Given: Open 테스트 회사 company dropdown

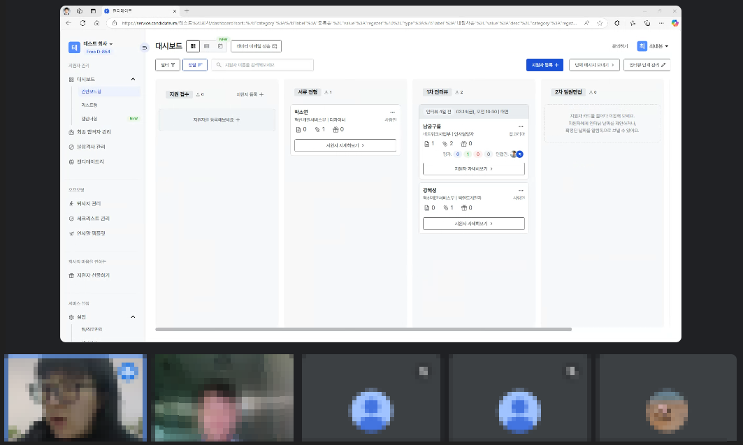Looking at the screenshot, I should (x=99, y=43).
